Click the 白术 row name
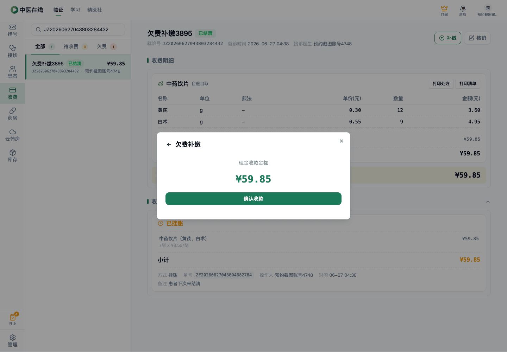The width and height of the screenshot is (507, 352). [x=163, y=122]
